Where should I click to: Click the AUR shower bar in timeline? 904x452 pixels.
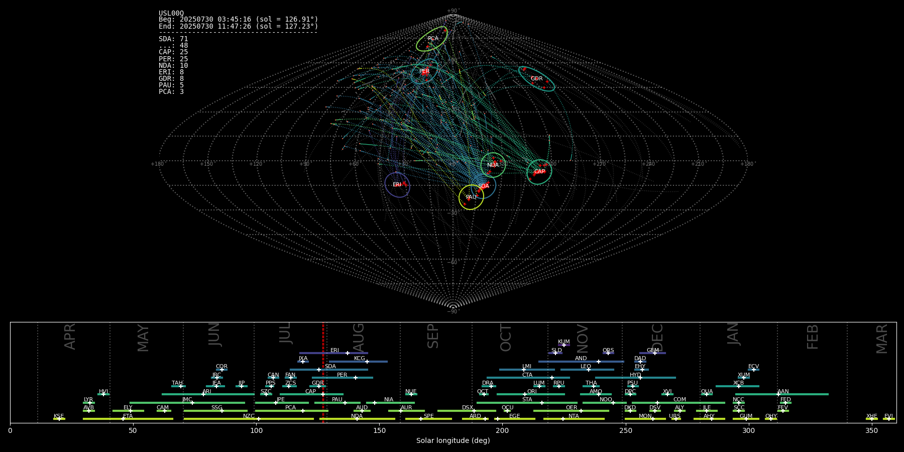click(x=406, y=411)
